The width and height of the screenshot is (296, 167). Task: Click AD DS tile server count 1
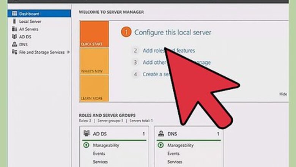[x=144, y=134]
